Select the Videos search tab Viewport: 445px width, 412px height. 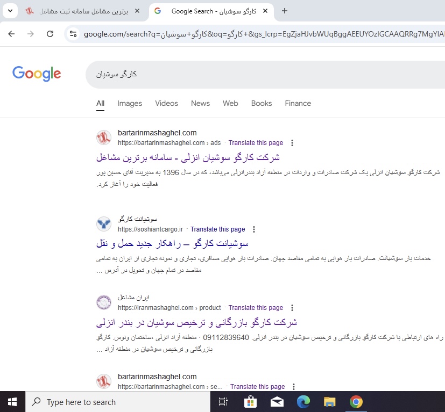click(167, 104)
